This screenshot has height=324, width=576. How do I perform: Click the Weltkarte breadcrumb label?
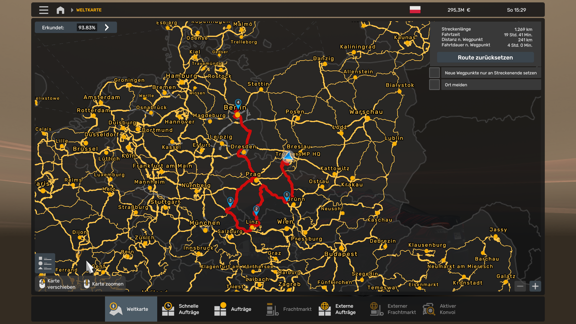[x=89, y=10]
